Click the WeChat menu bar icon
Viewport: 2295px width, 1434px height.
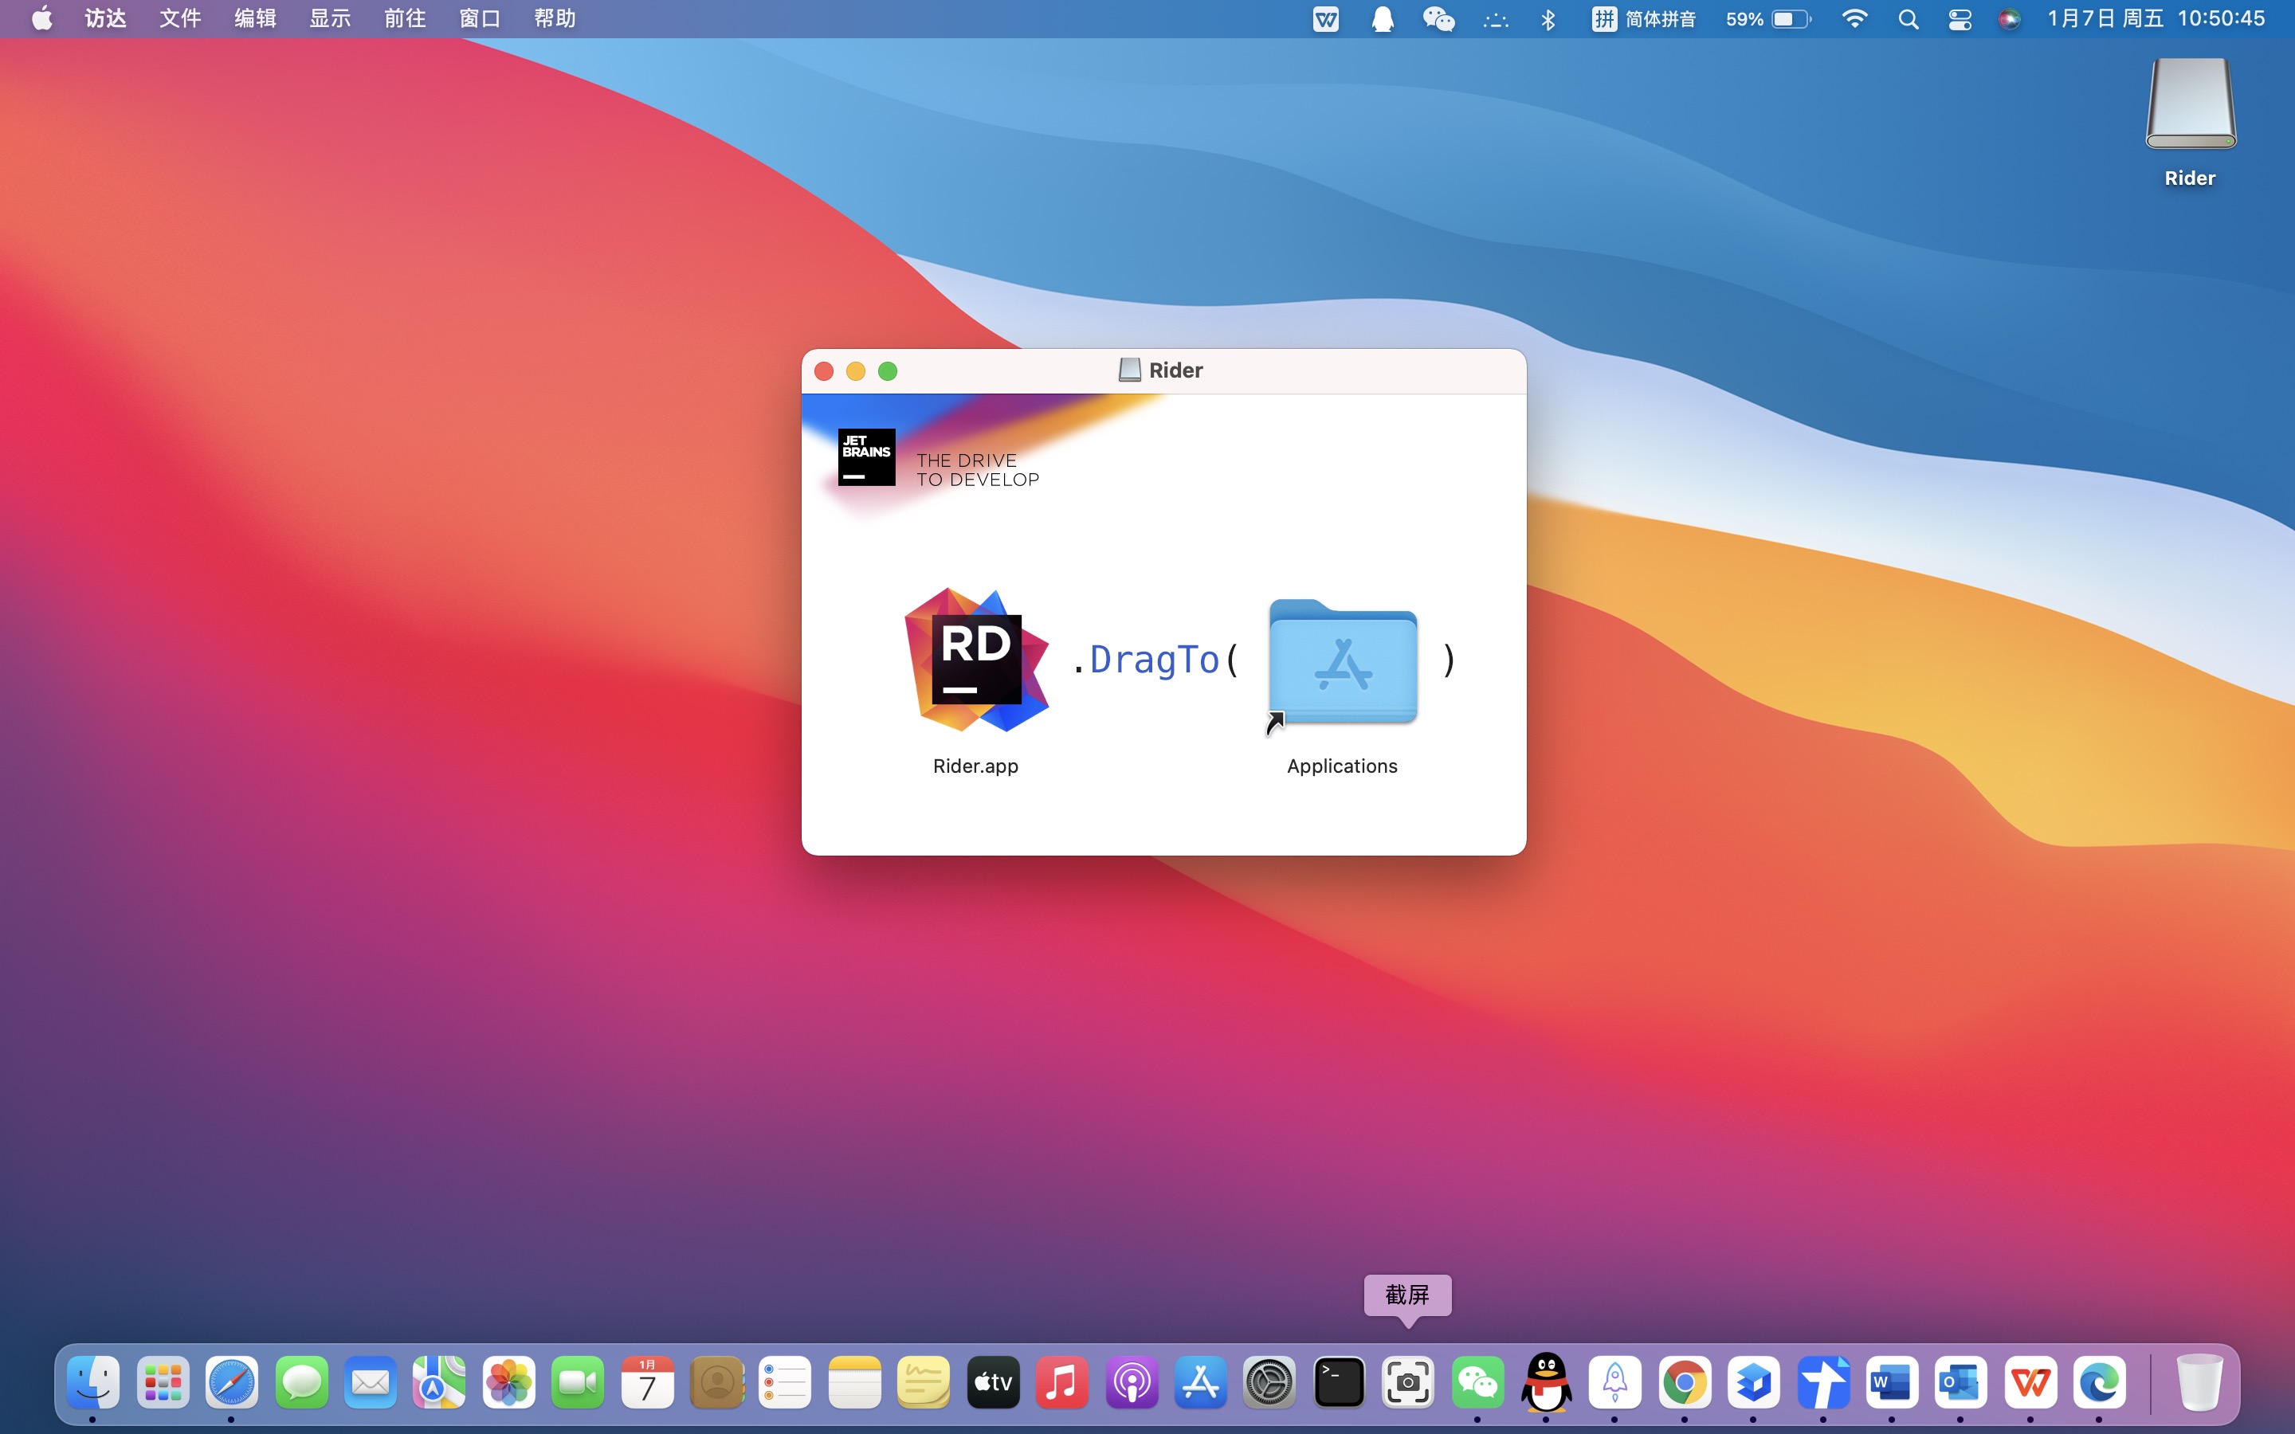tap(1438, 19)
